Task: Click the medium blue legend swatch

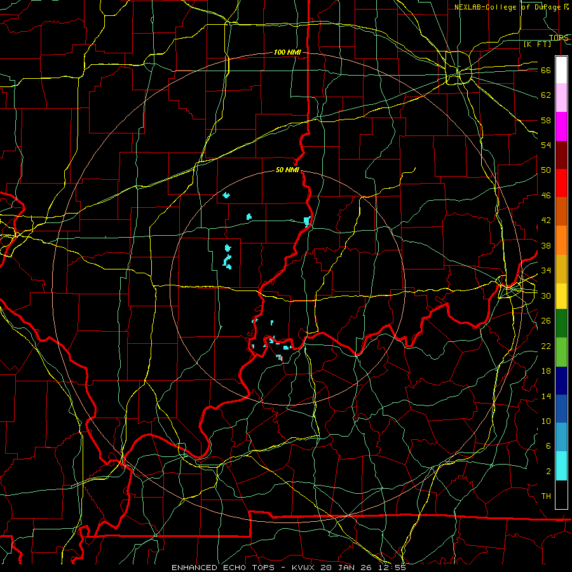Action: pyautogui.click(x=561, y=409)
